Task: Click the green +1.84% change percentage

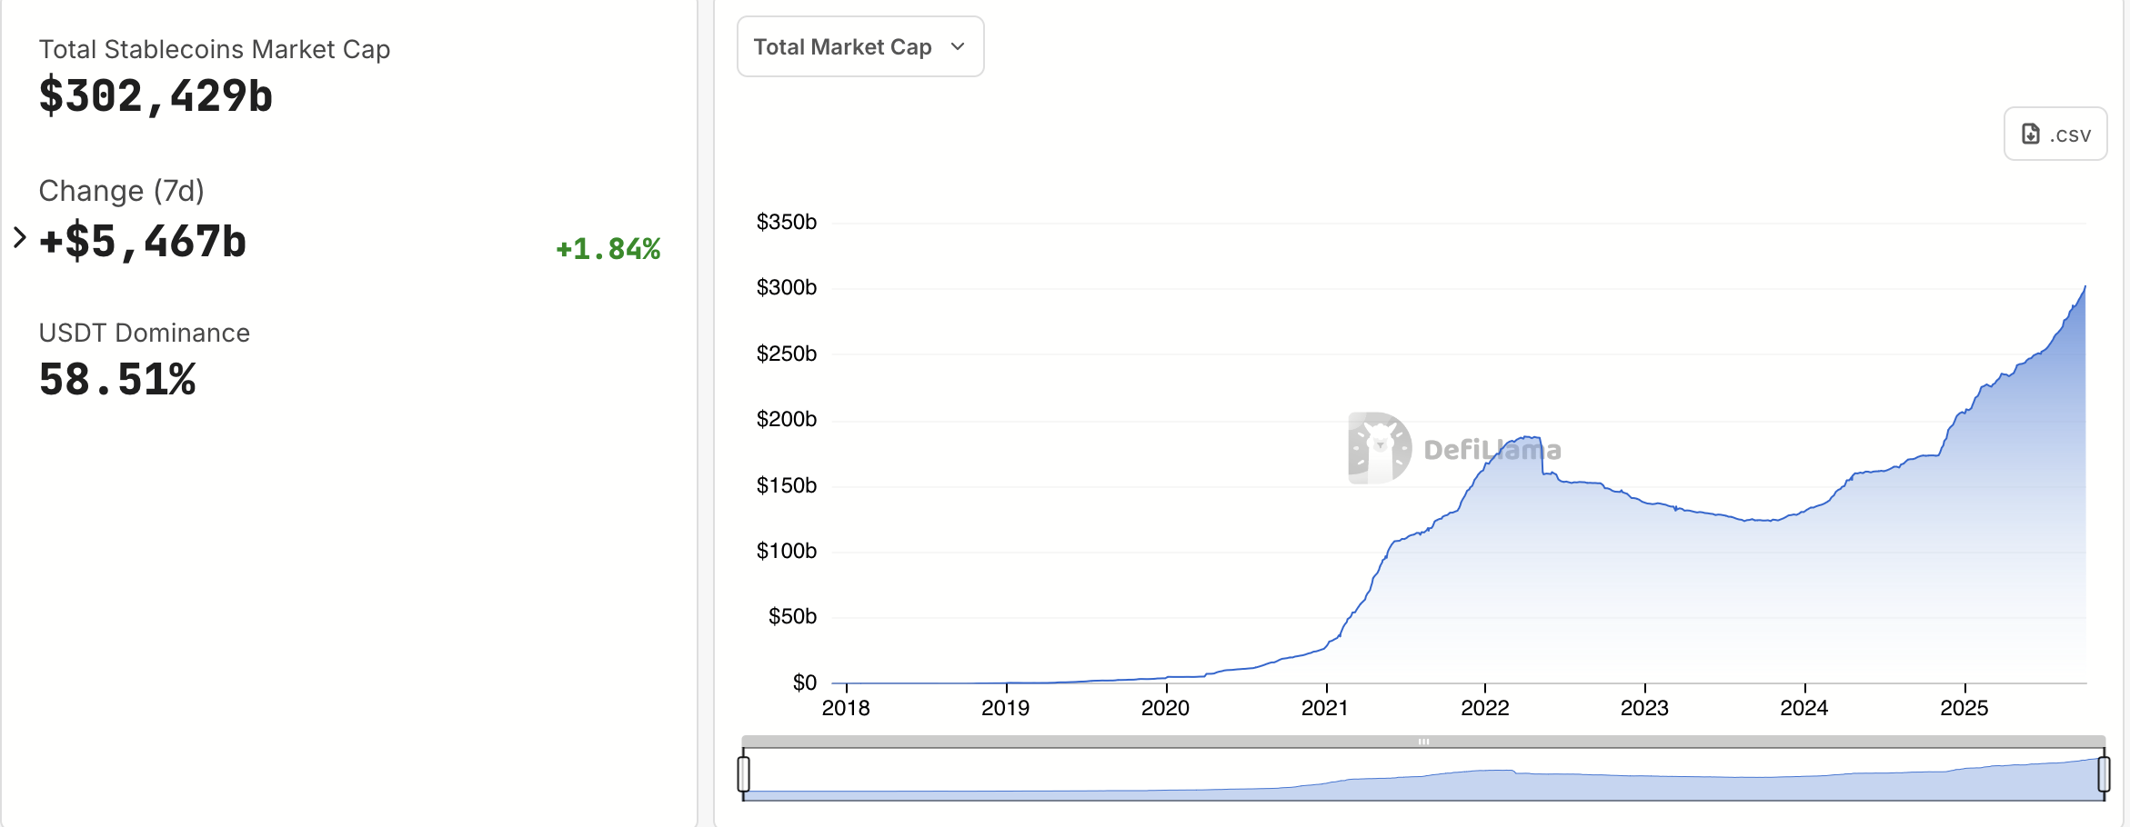Action: click(x=607, y=249)
